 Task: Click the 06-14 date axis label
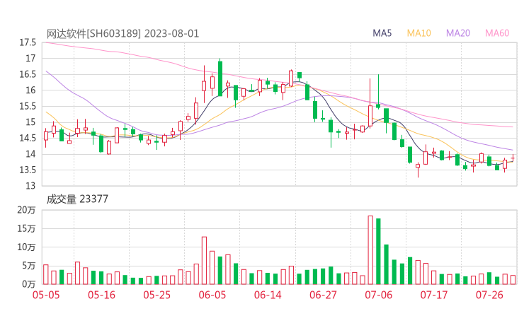(268, 295)
